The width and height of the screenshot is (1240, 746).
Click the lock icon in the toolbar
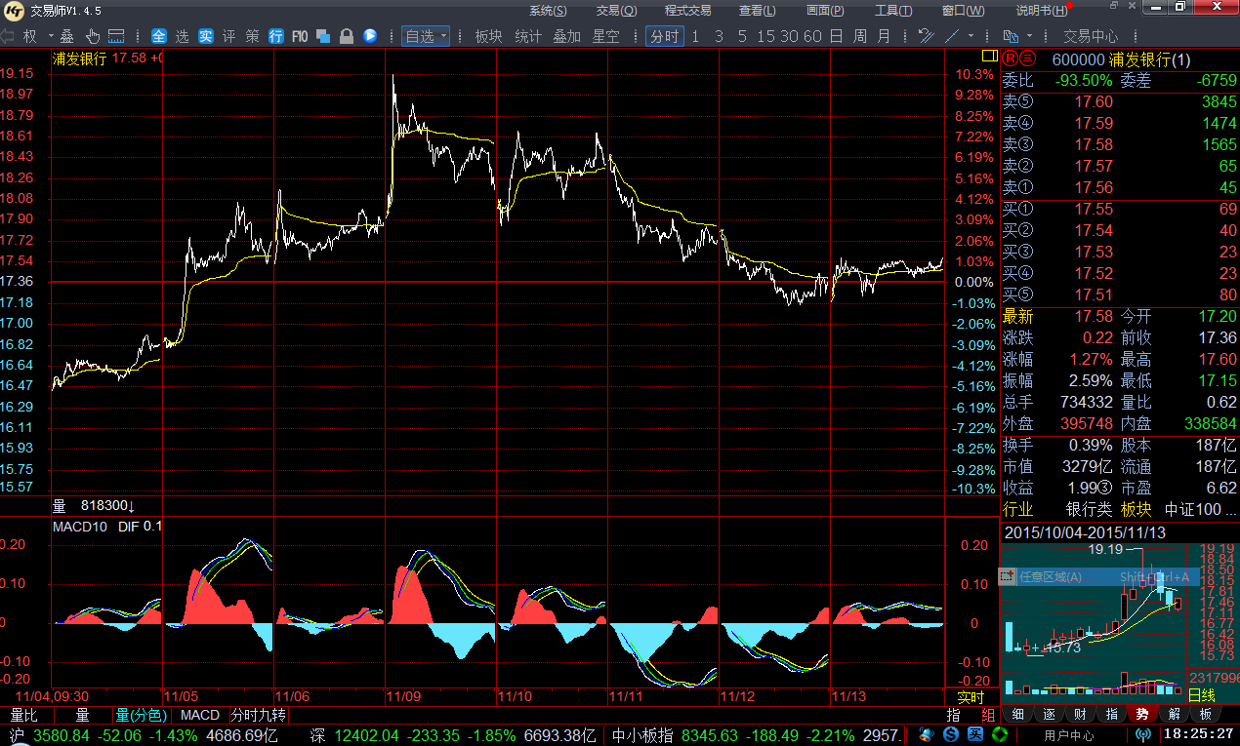(346, 36)
